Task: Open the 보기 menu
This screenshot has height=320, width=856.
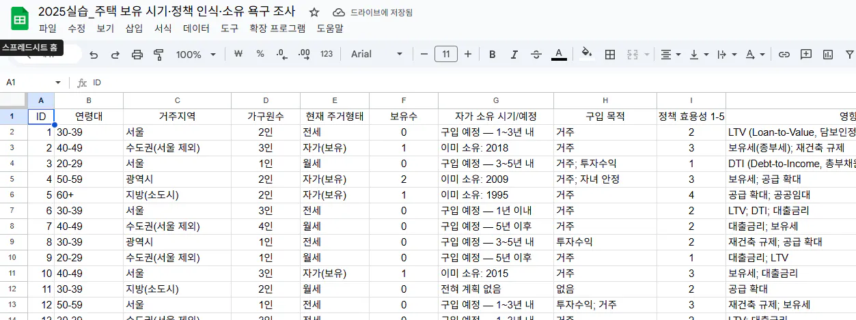Action: [x=105, y=29]
